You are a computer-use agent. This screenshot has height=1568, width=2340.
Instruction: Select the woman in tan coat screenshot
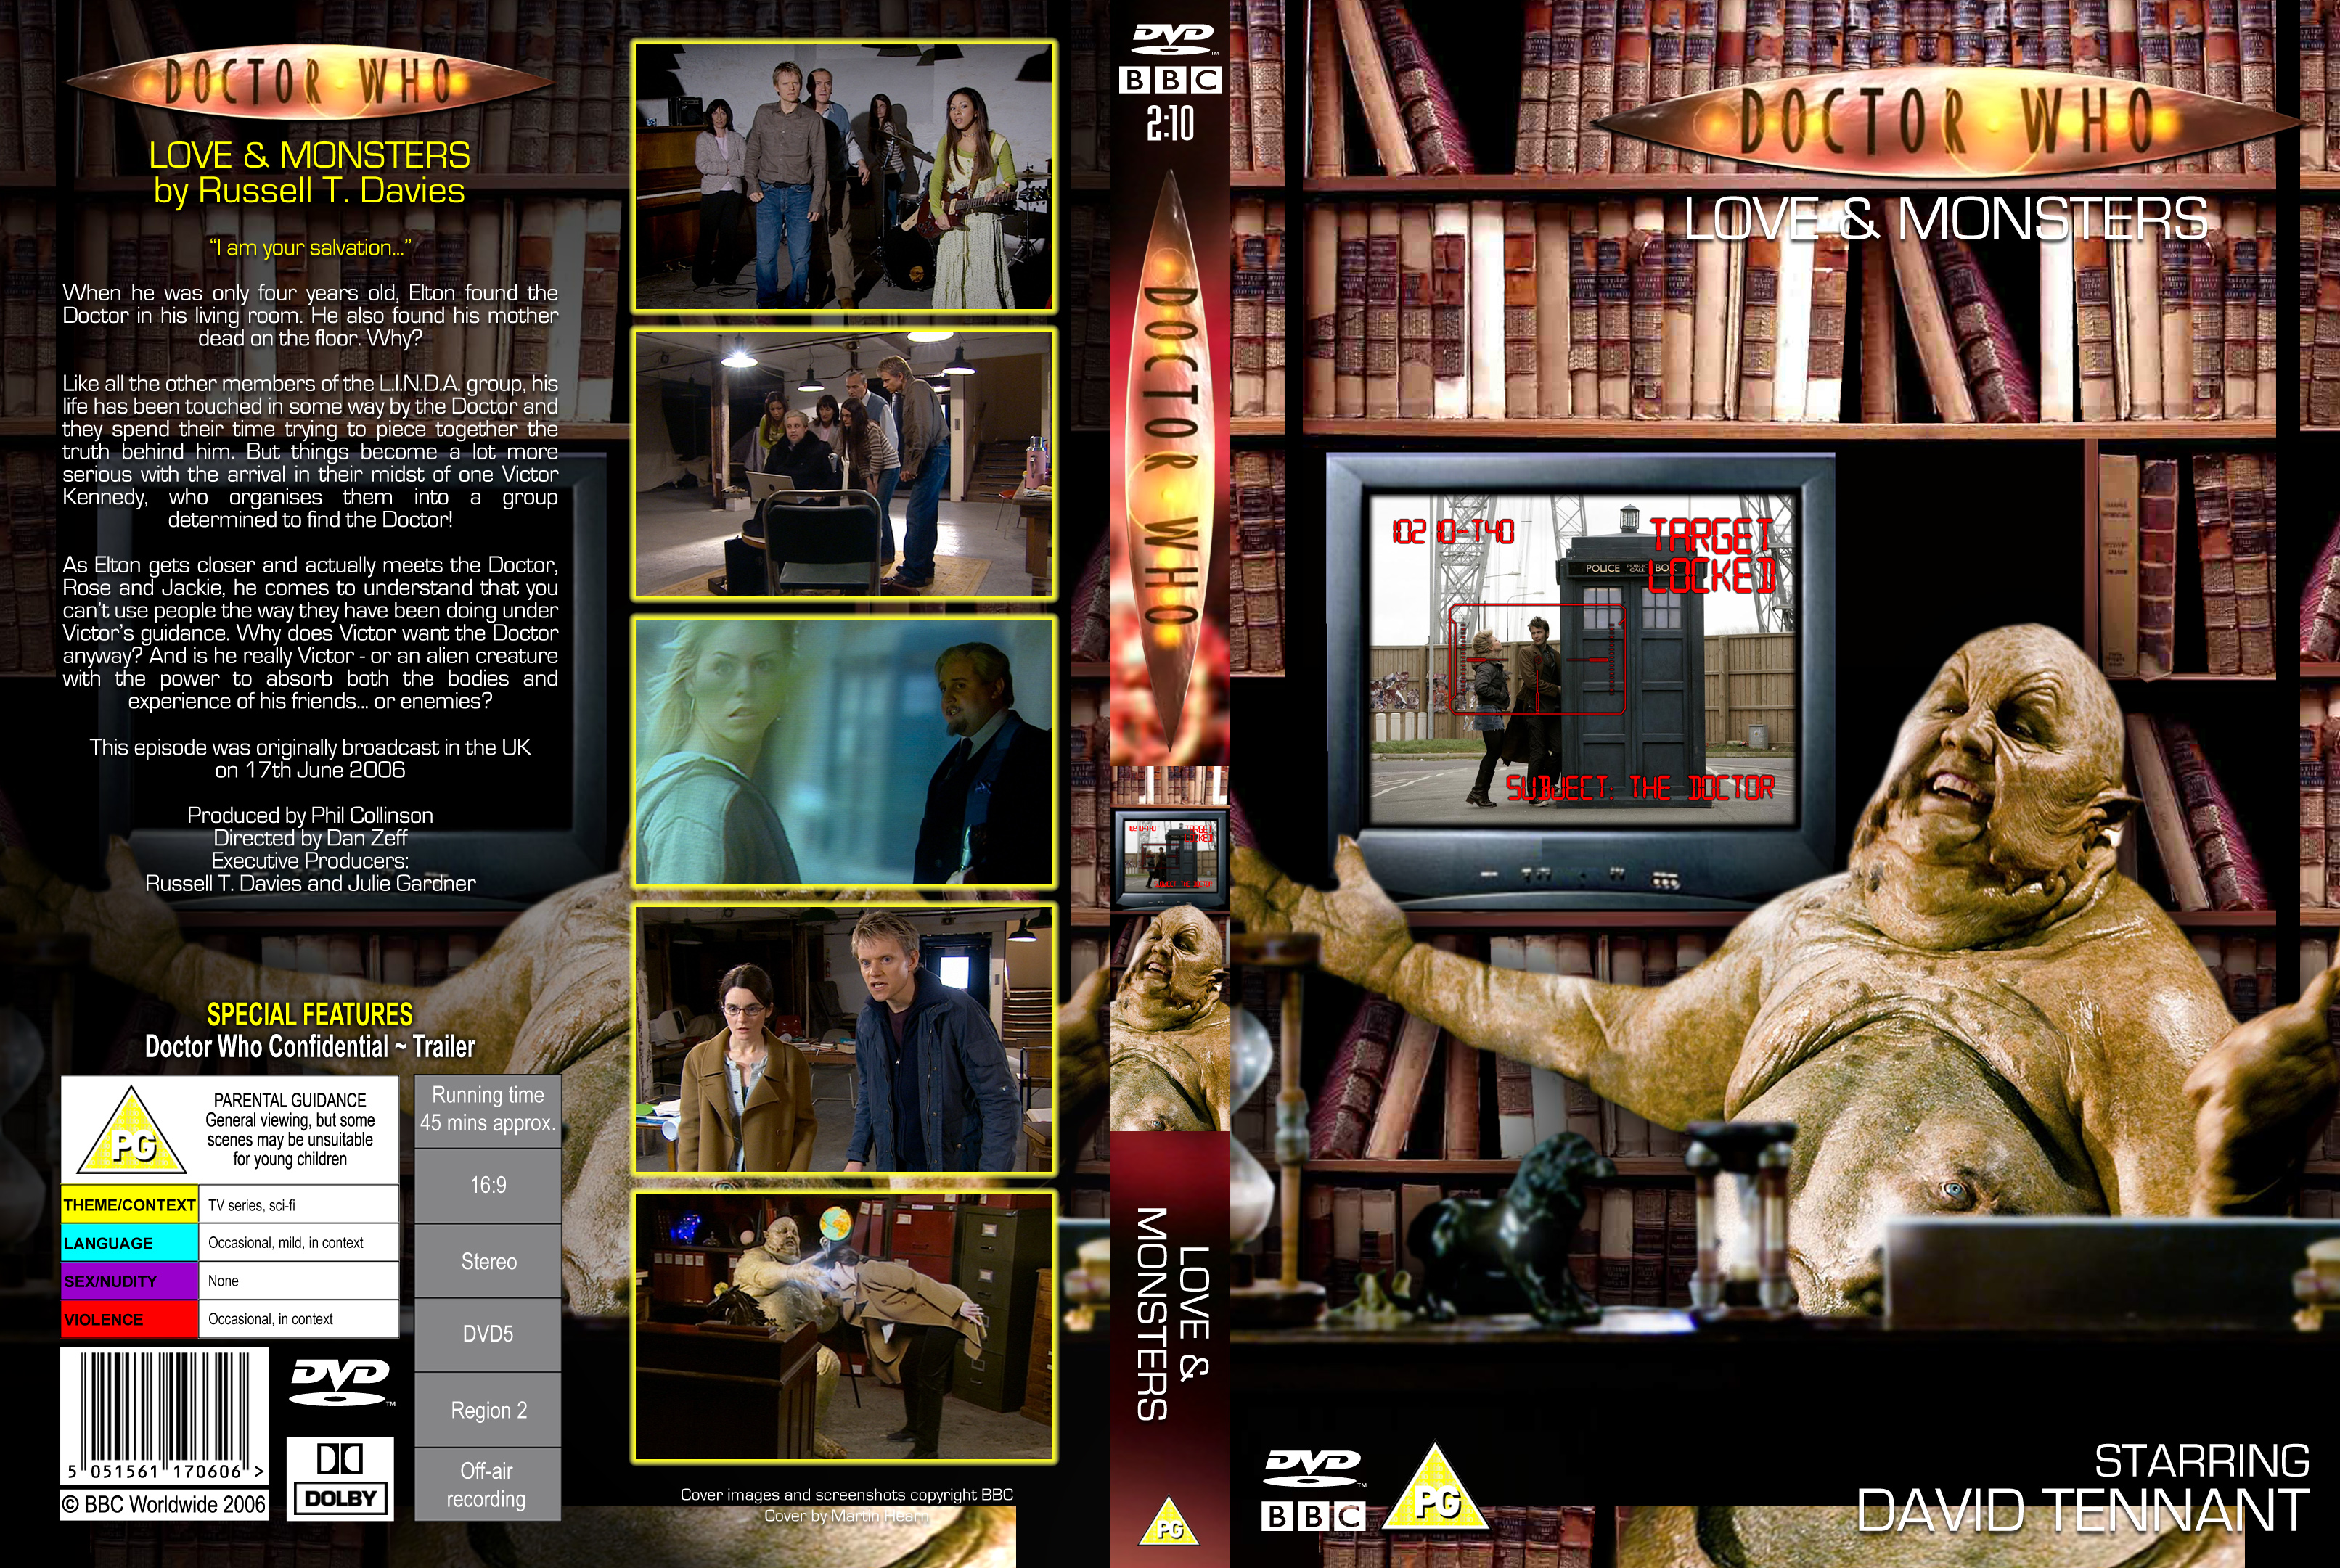click(844, 1039)
